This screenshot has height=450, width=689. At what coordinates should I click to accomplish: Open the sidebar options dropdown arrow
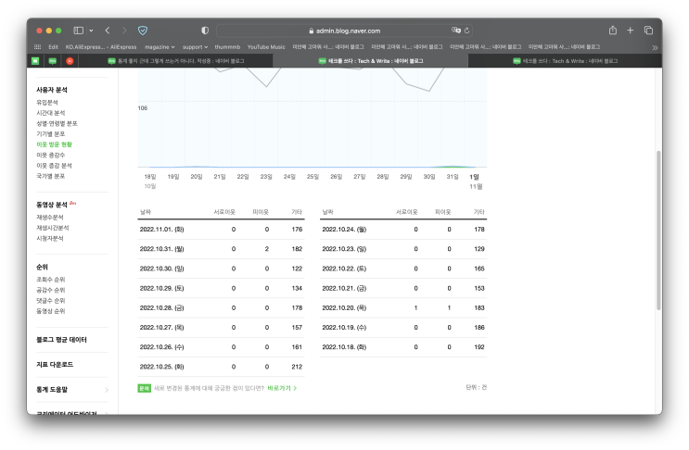[91, 31]
